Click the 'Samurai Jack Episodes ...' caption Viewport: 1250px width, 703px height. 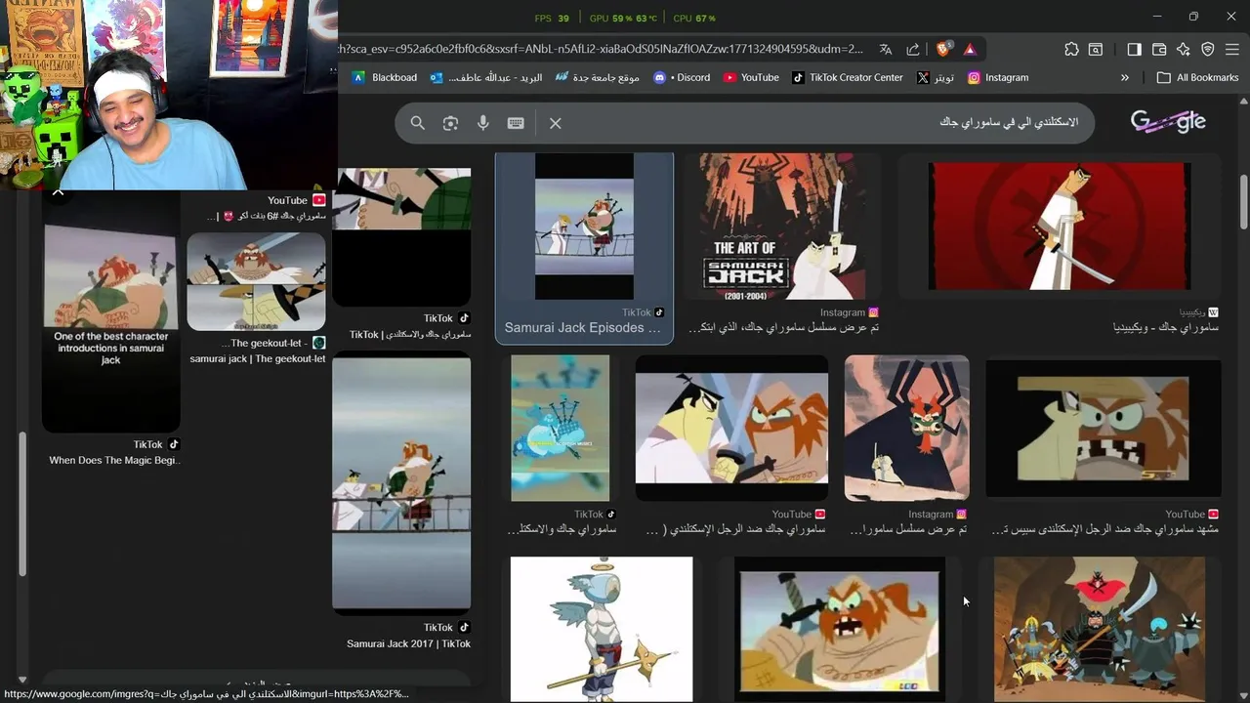pos(582,328)
